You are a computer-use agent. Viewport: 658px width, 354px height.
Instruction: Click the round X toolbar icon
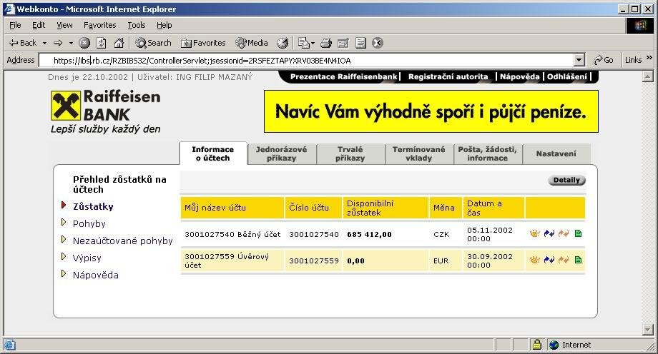click(377, 43)
